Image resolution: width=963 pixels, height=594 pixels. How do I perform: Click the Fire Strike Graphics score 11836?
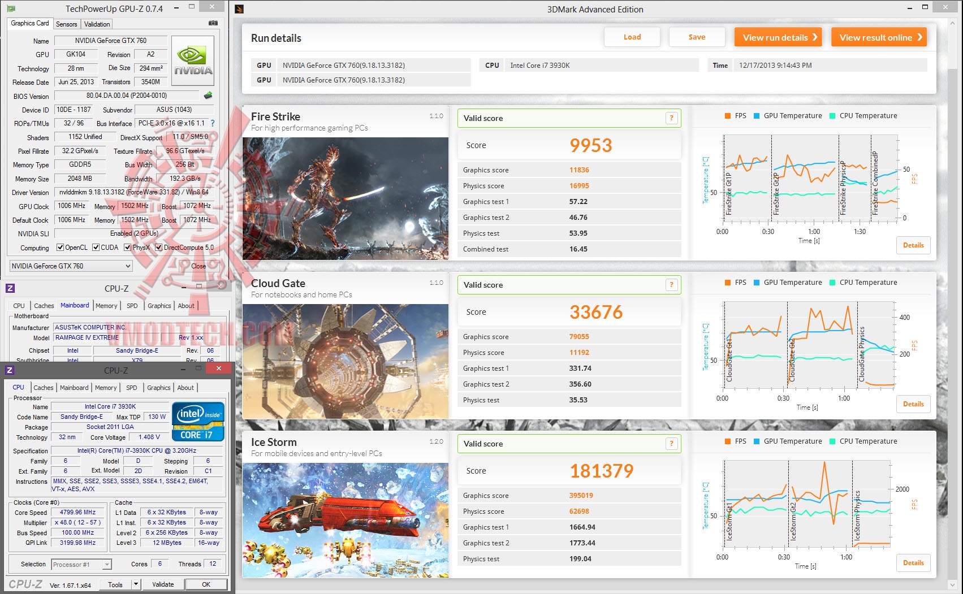(579, 170)
